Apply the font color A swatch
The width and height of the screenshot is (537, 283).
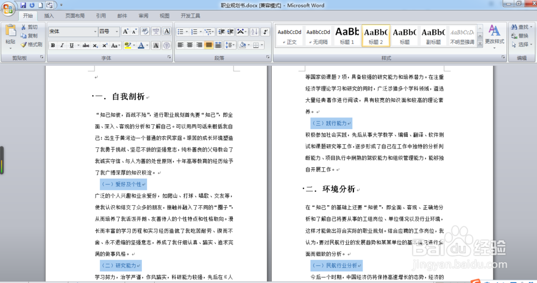(141, 46)
